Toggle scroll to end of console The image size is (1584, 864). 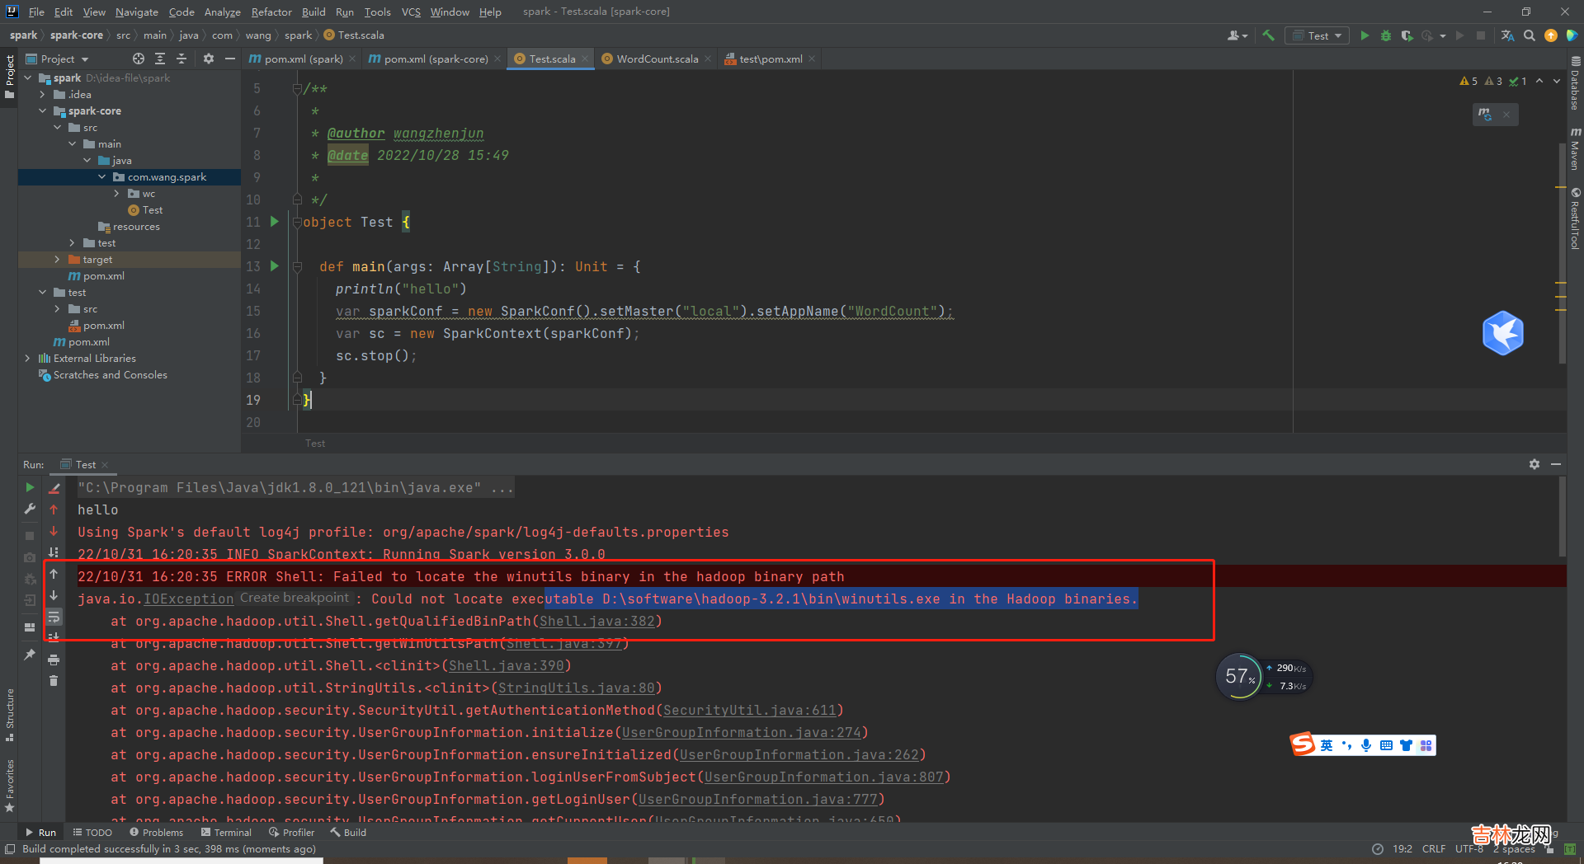tap(54, 637)
